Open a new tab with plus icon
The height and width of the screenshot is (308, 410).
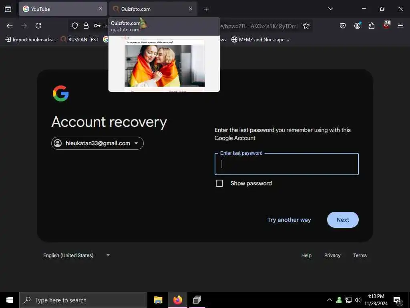[x=206, y=9]
